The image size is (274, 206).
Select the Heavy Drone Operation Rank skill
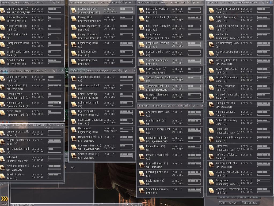(x=32, y=96)
